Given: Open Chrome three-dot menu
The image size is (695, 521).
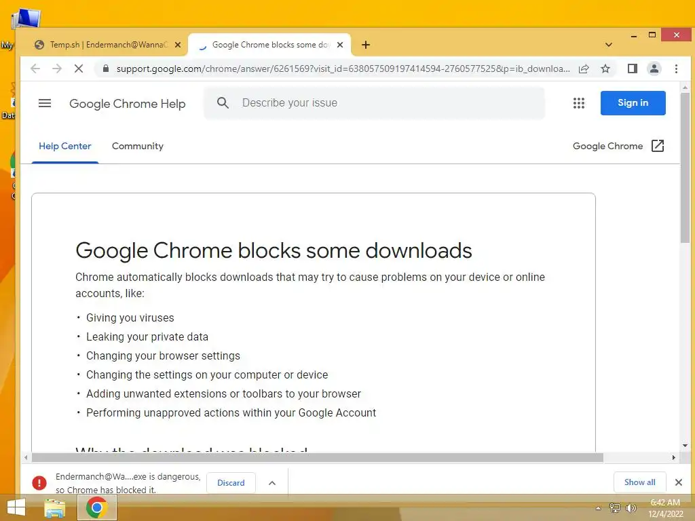Looking at the screenshot, I should 676,69.
